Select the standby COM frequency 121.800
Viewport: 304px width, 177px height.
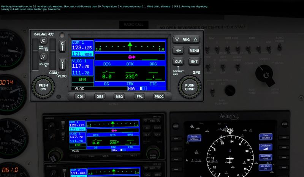point(82,54)
